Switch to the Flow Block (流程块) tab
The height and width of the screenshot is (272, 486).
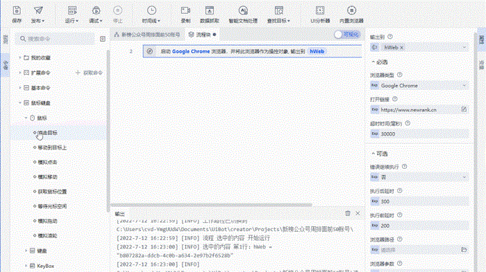click(203, 35)
